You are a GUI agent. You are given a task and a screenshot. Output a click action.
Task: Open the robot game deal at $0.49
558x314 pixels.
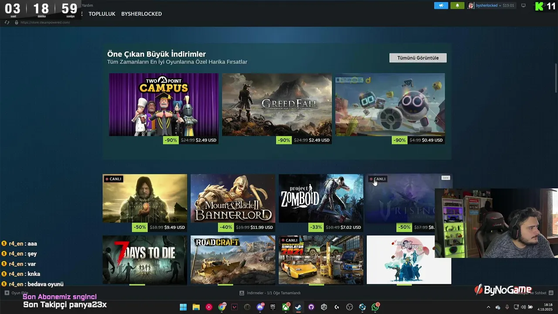[390, 109]
